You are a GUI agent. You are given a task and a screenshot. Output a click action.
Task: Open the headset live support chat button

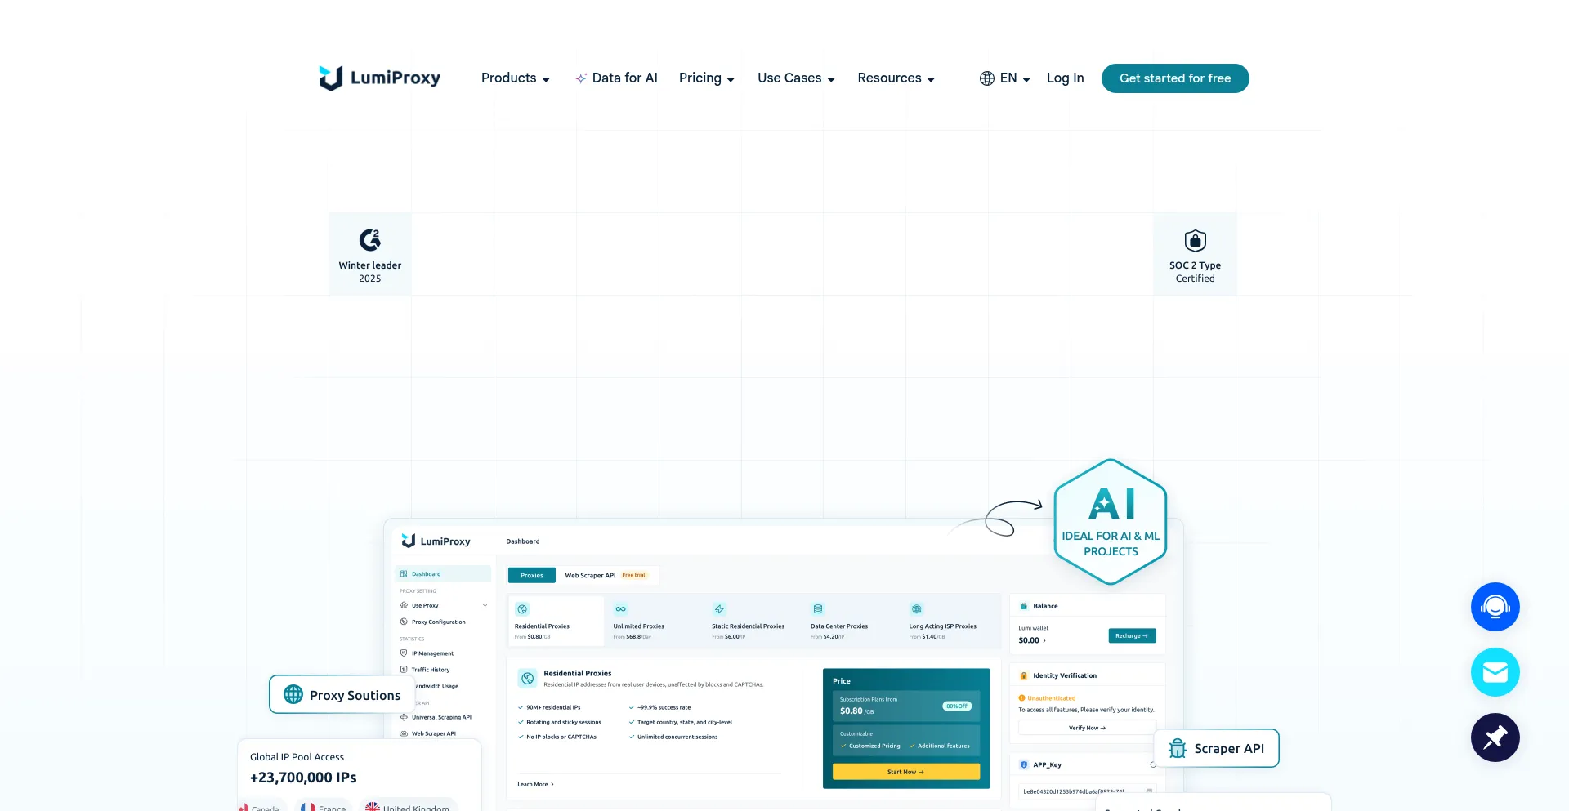pos(1495,607)
